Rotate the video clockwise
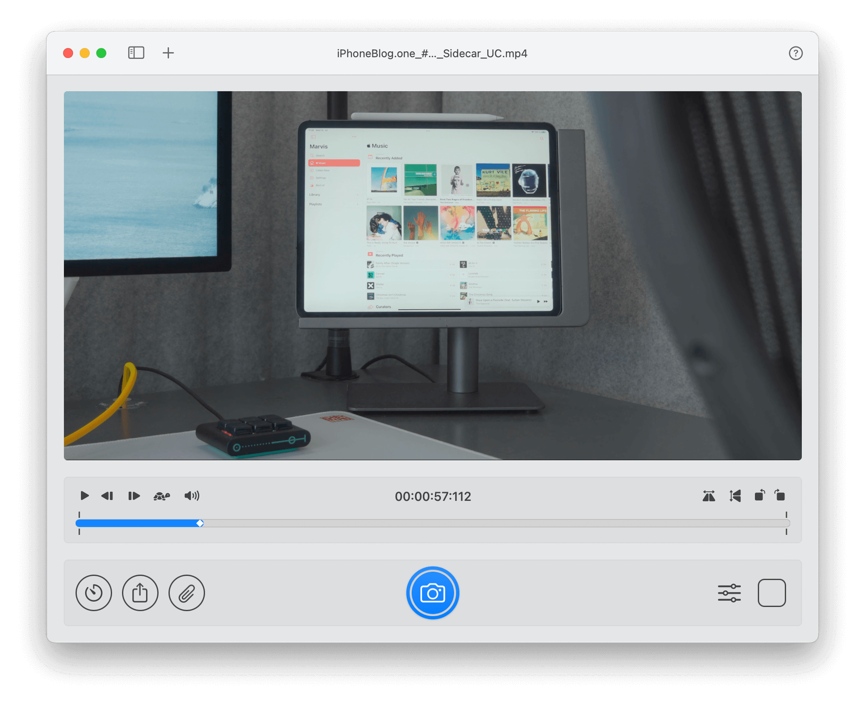This screenshot has width=865, height=704. (x=780, y=495)
